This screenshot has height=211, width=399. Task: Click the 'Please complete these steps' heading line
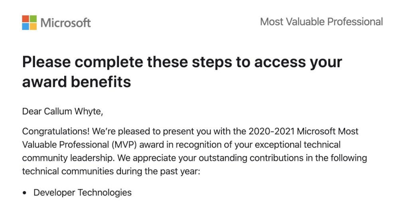182,62
